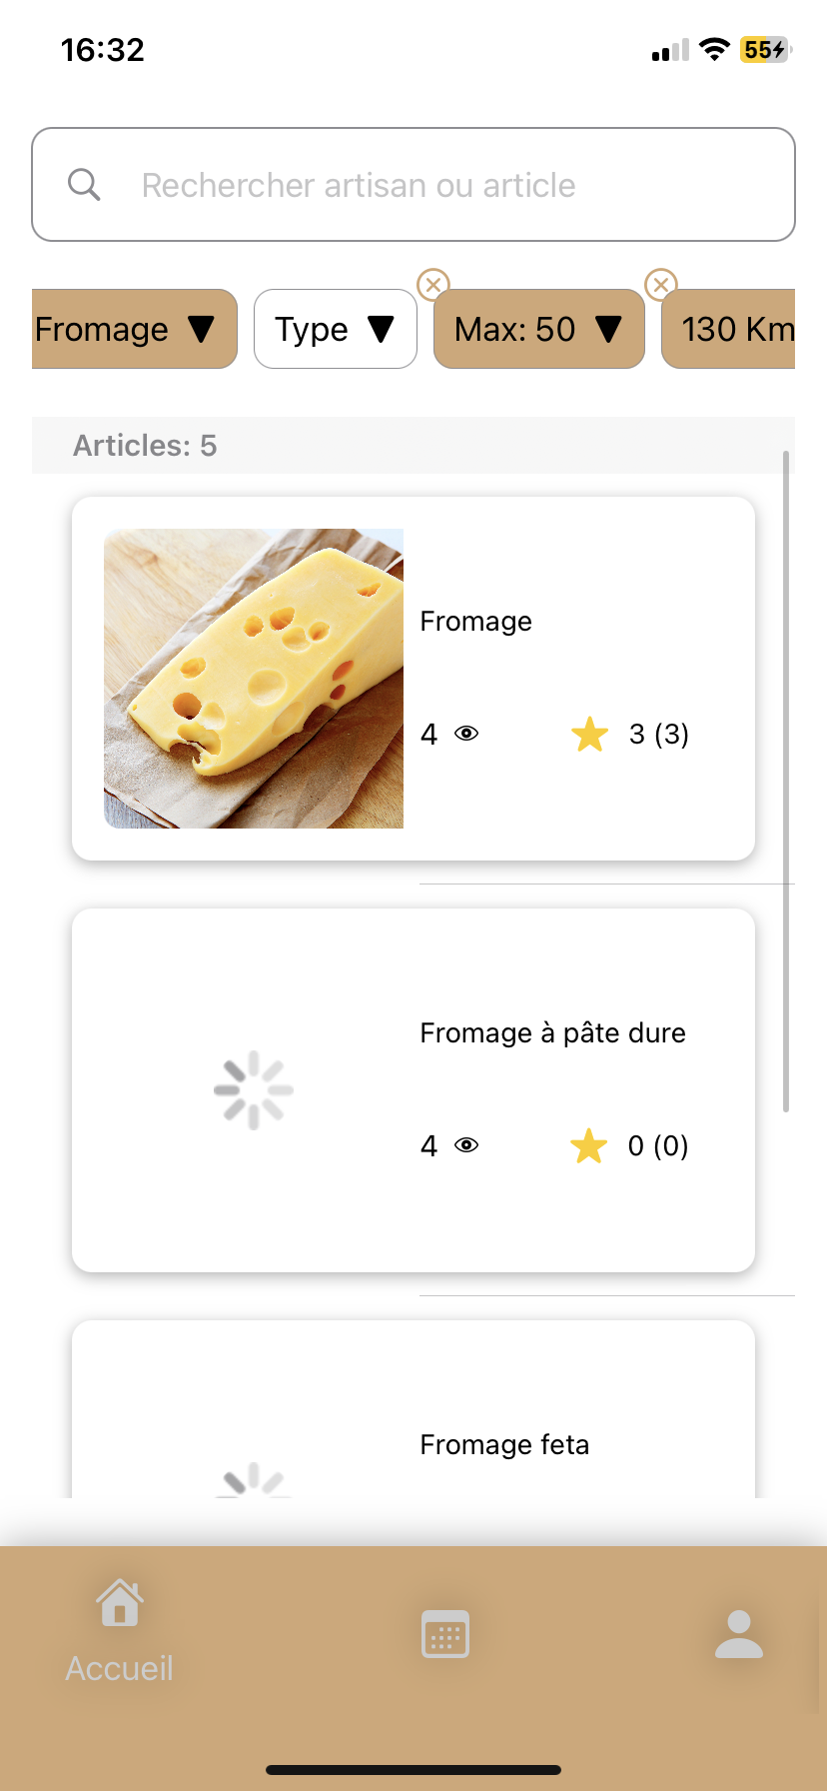Screen dimensions: 827x1791
Task: Open the profile person icon
Action: point(739,1634)
